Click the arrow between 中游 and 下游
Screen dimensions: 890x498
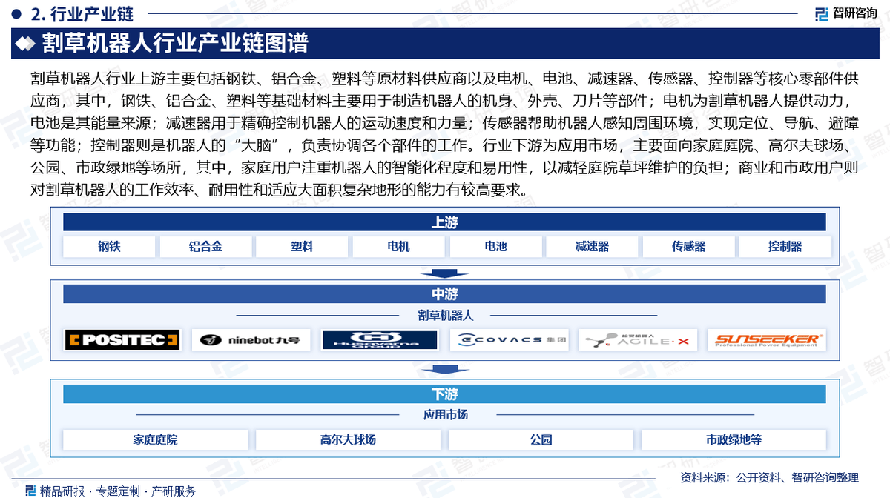coord(444,371)
